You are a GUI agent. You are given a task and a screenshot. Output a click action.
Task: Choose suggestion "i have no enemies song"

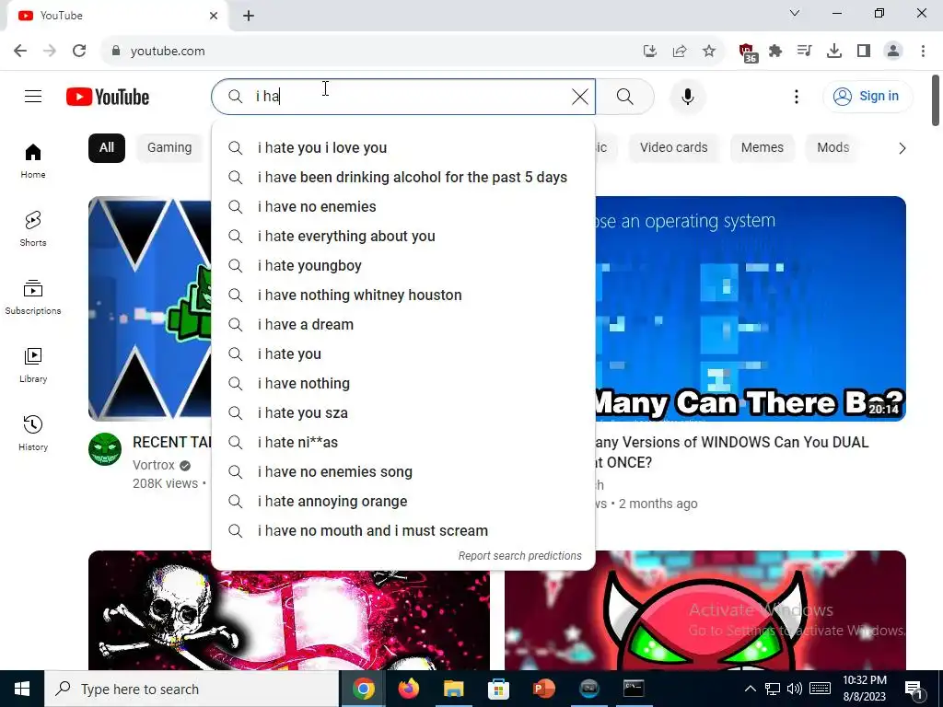pyautogui.click(x=403, y=472)
